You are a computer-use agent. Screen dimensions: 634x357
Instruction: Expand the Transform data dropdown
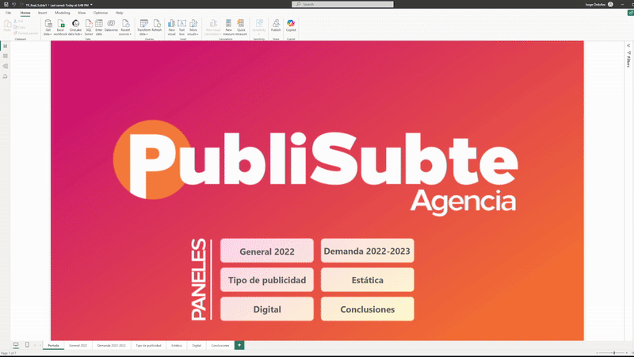(x=143, y=34)
